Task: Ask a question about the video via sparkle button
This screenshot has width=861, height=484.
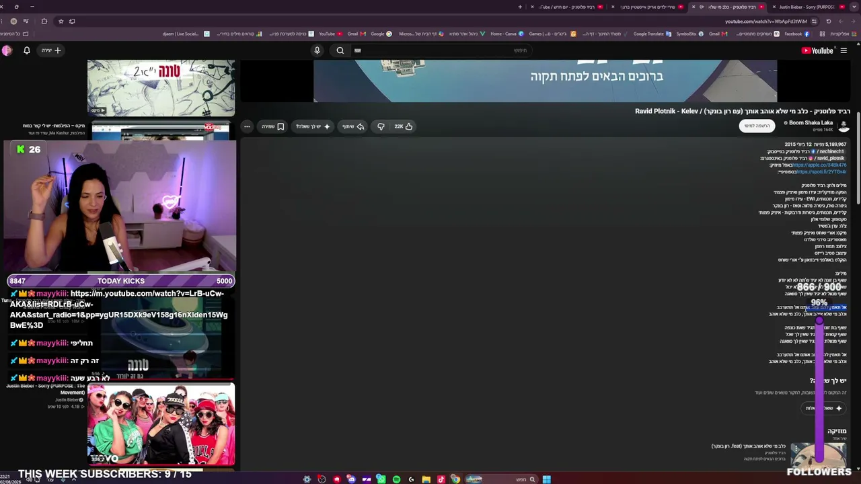Action: pyautogui.click(x=313, y=126)
